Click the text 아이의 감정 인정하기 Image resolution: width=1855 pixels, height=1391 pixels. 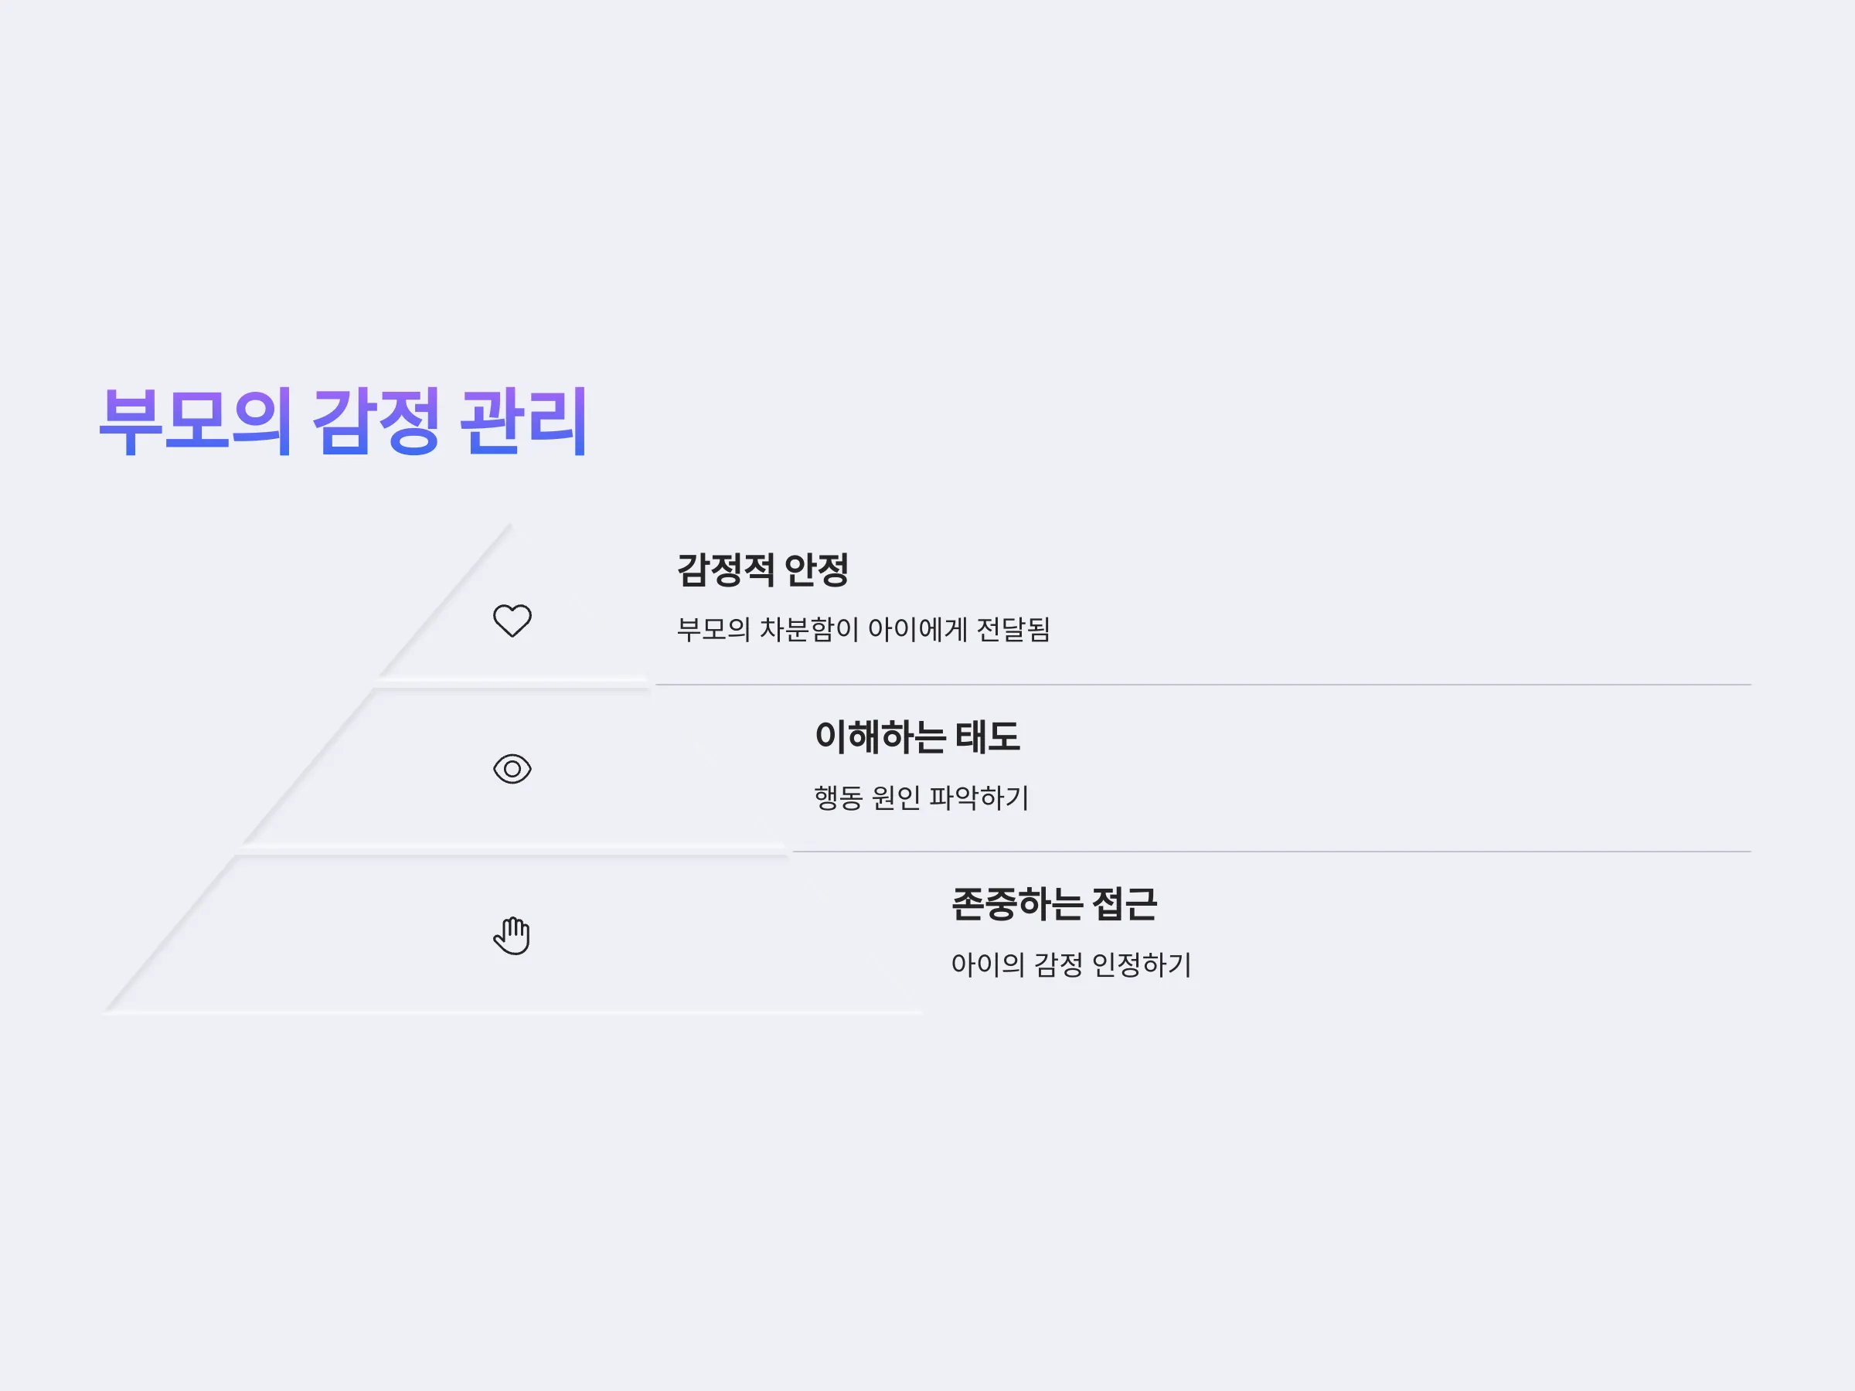pos(1071,964)
